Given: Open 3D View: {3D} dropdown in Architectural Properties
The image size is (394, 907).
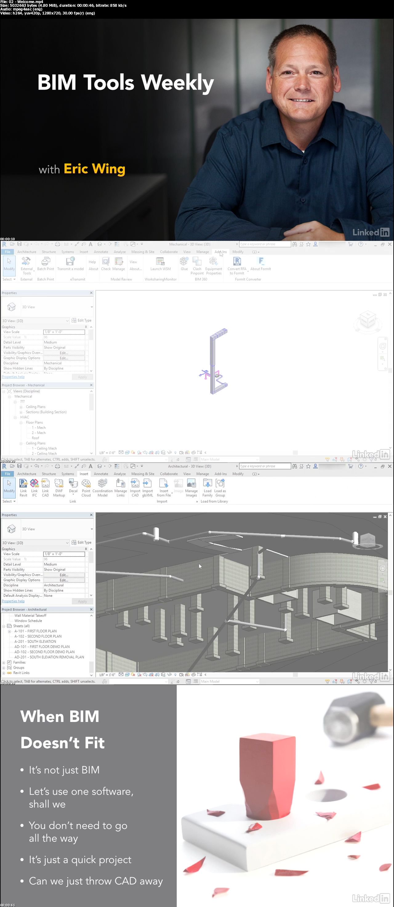Looking at the screenshot, I should 35,543.
